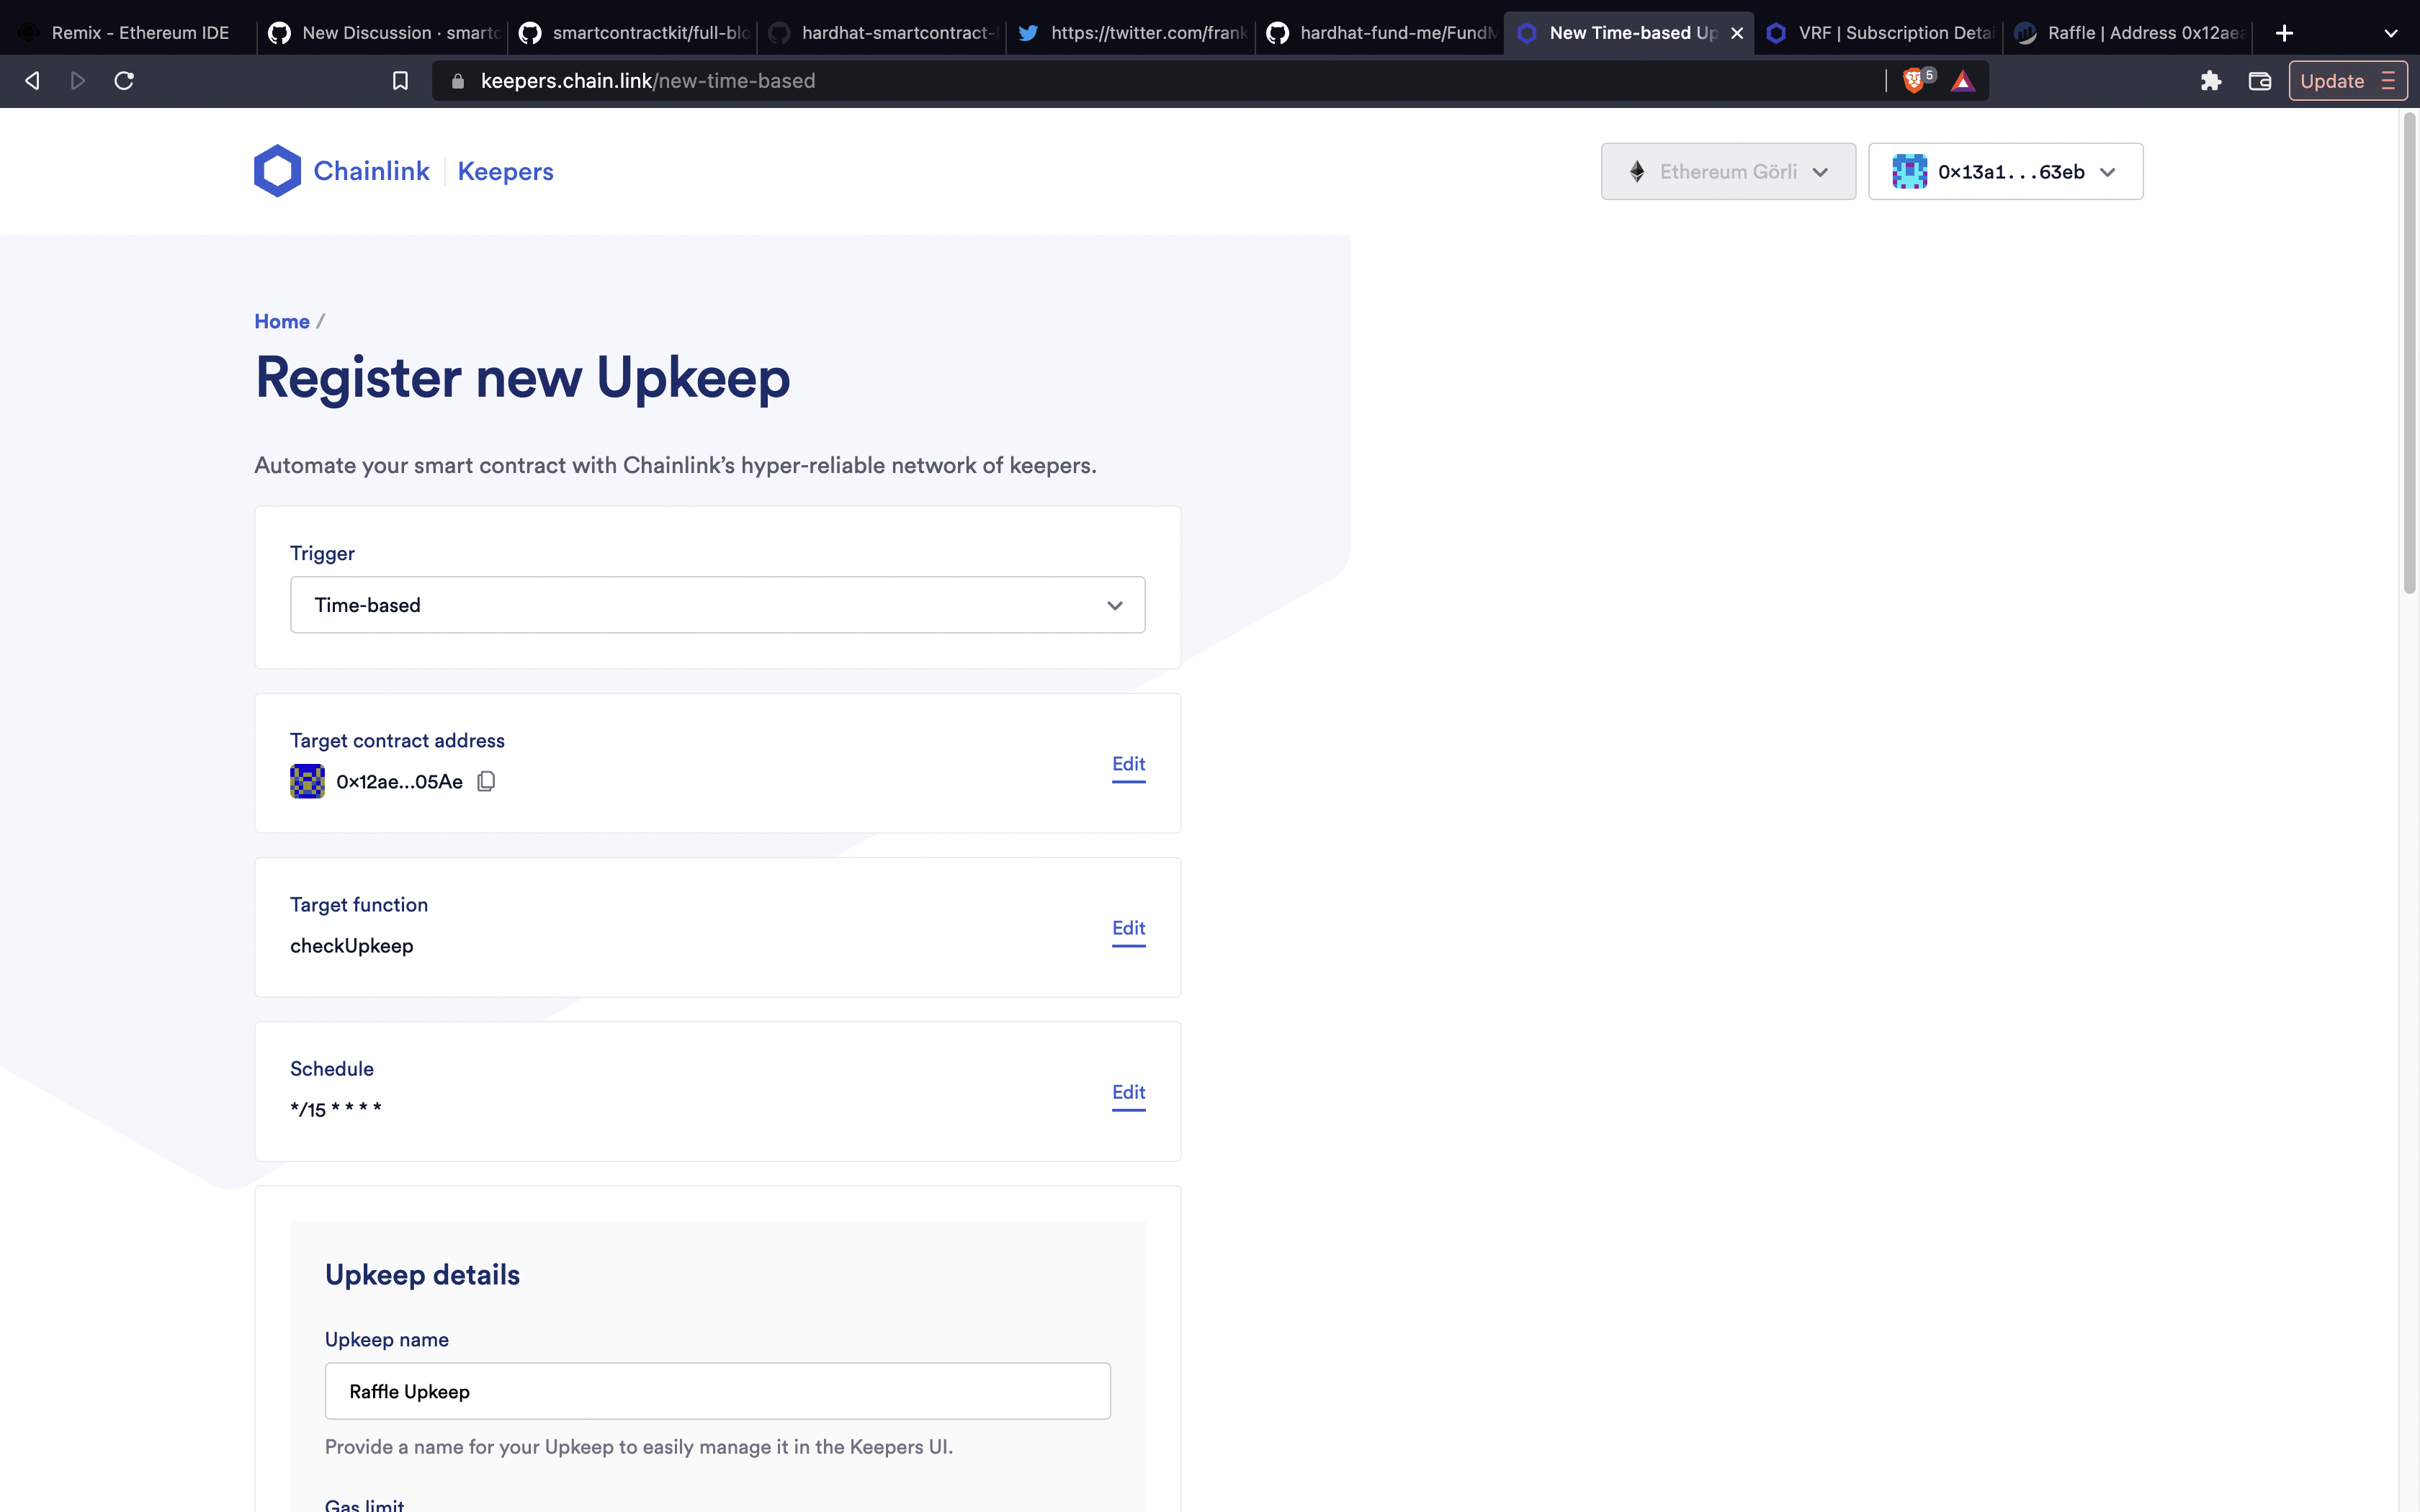
Task: Open Brave Rewards triangle icon
Action: pos(1963,81)
